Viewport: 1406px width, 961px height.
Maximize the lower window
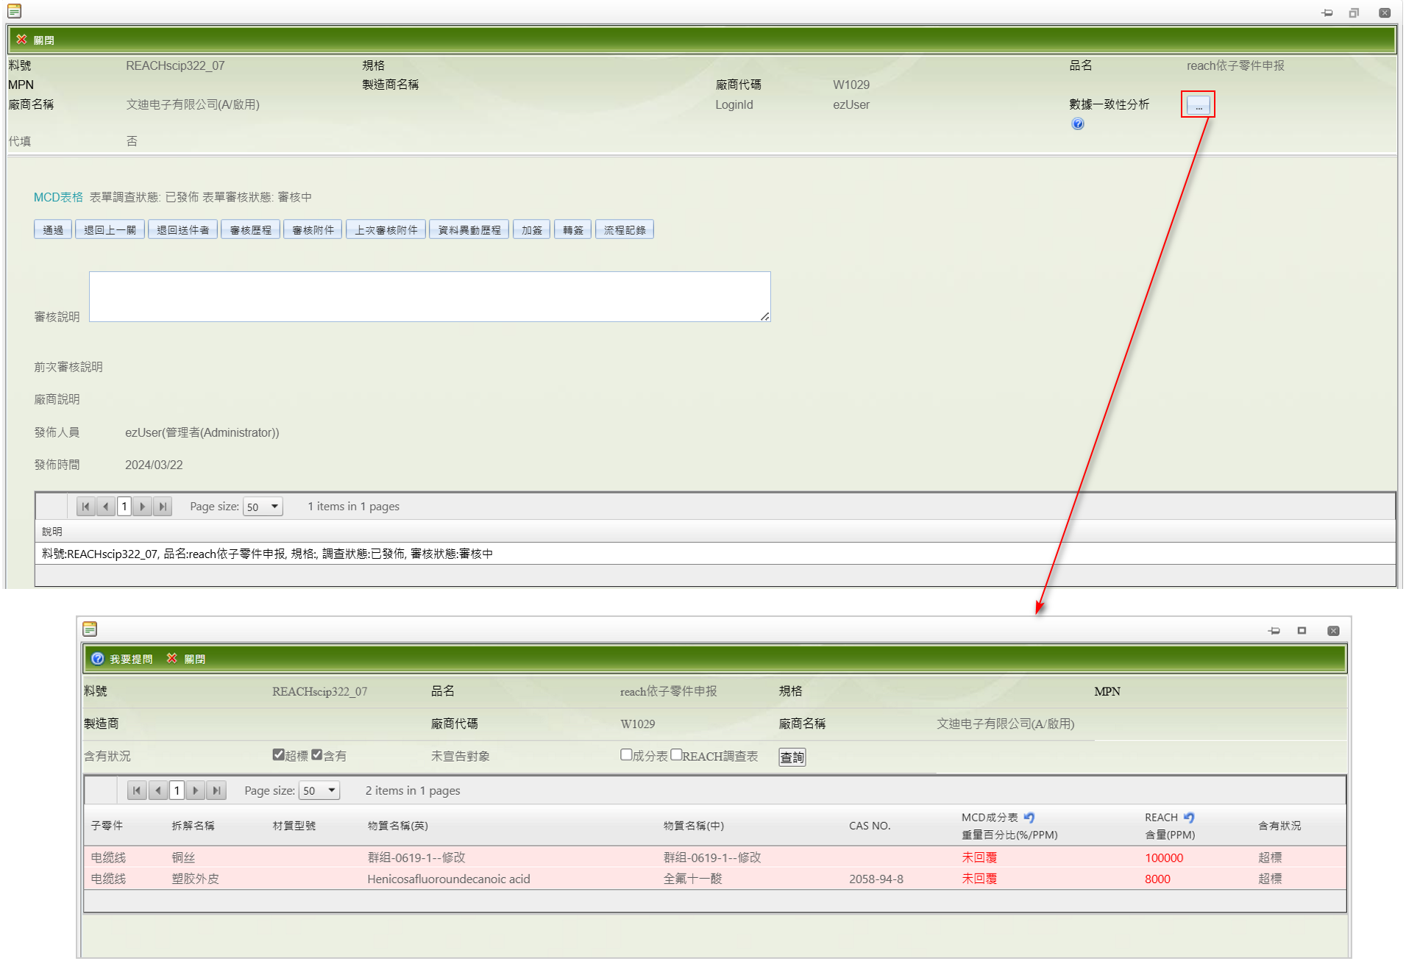click(1302, 631)
